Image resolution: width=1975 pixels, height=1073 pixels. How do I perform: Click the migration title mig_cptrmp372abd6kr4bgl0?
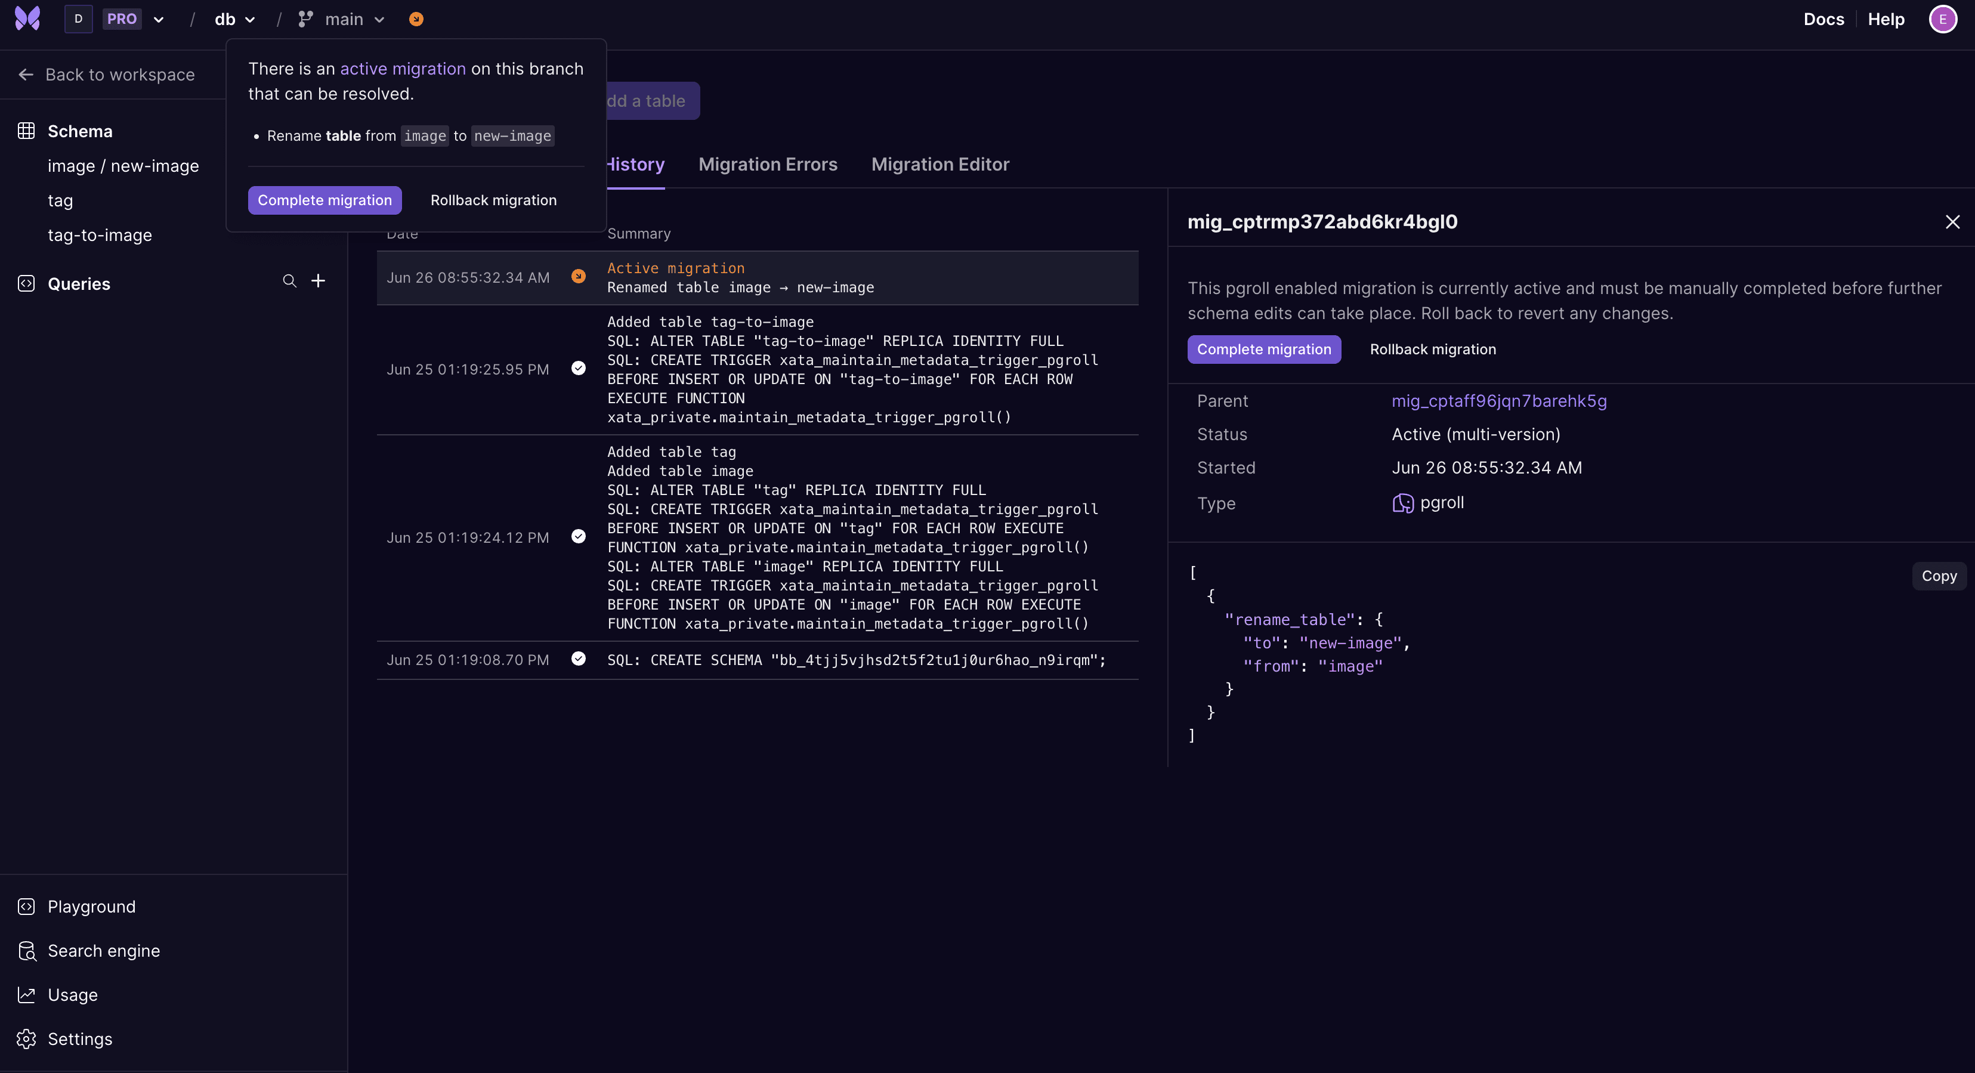click(x=1322, y=221)
